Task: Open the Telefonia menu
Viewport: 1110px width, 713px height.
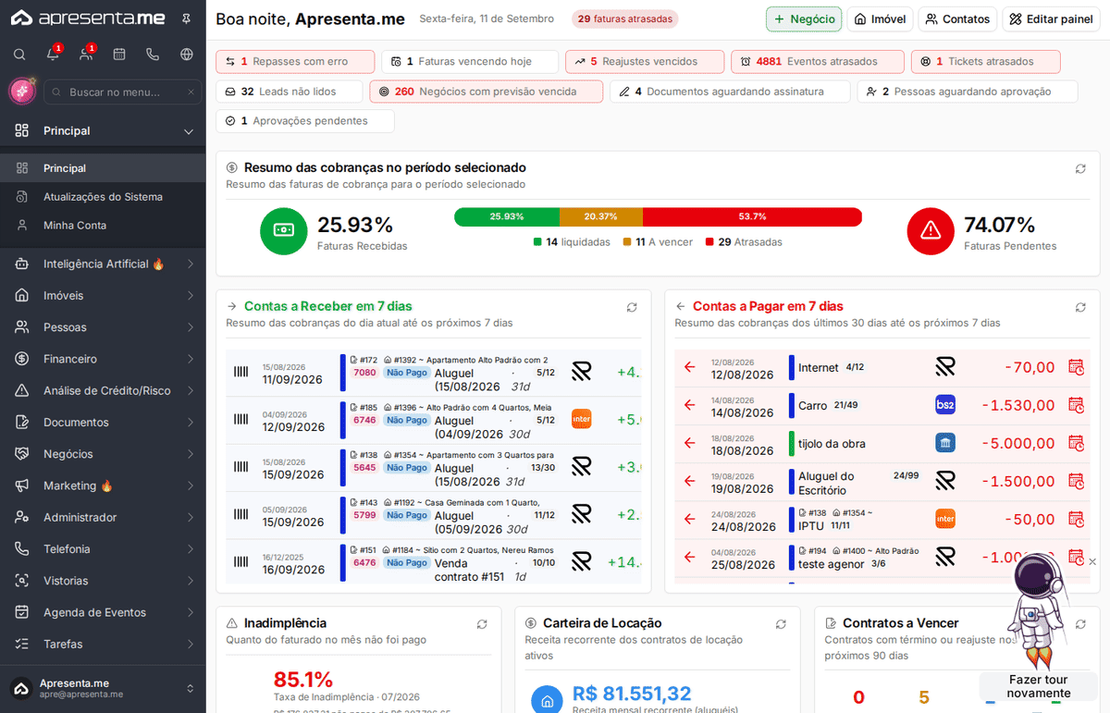Action: pyautogui.click(x=103, y=549)
